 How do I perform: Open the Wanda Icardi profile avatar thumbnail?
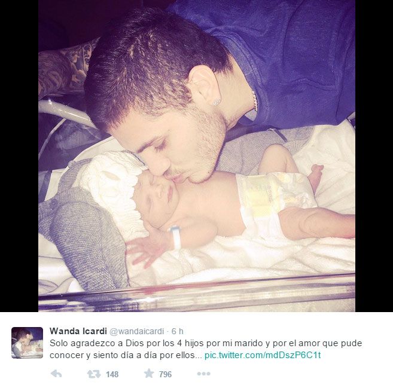coord(27,343)
